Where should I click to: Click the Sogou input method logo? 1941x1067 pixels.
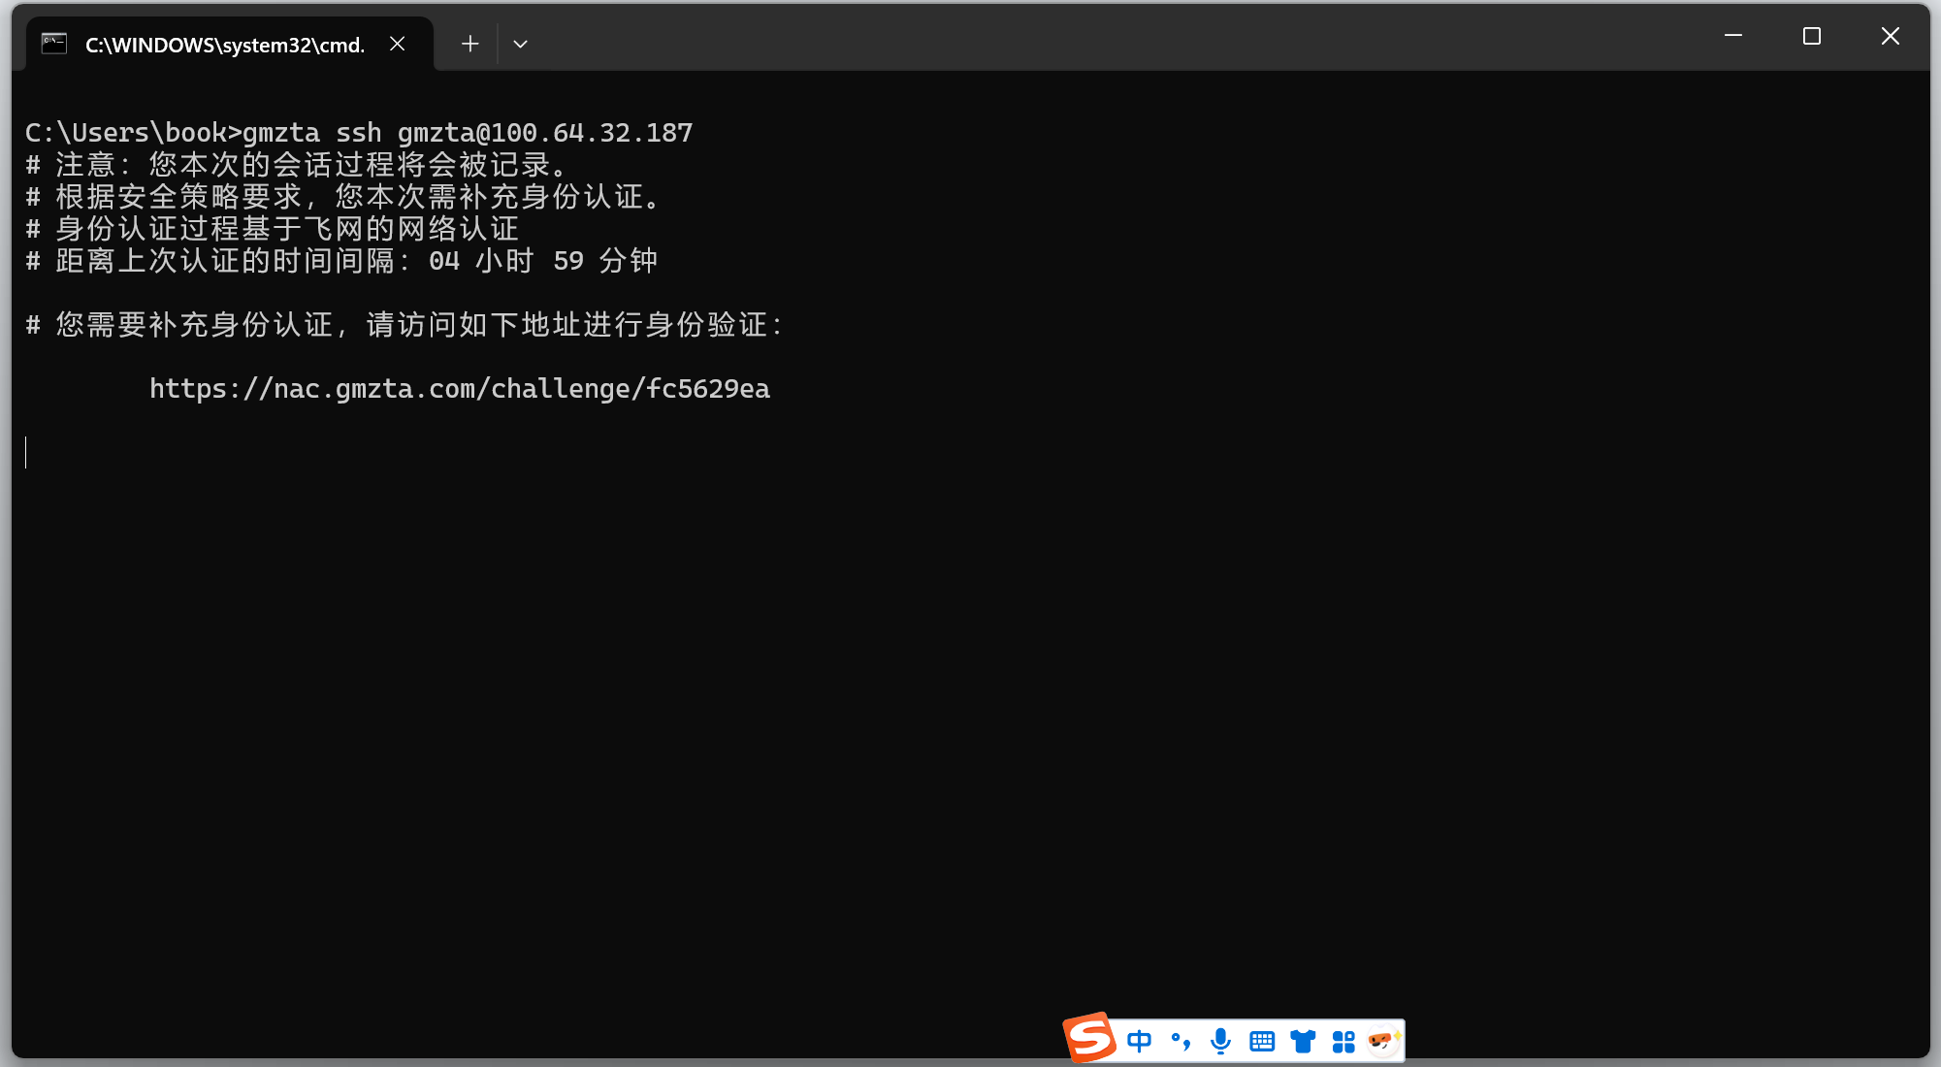(x=1089, y=1038)
